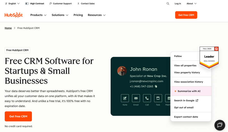Expand the About dropdown menu
Image resolution: width=228 pixels, height=132 pixels.
click(191, 4)
